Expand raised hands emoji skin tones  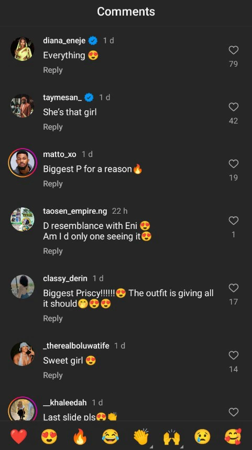[171, 436]
